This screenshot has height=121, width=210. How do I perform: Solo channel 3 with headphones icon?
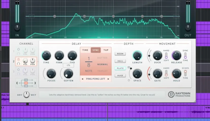[x=18, y=74]
